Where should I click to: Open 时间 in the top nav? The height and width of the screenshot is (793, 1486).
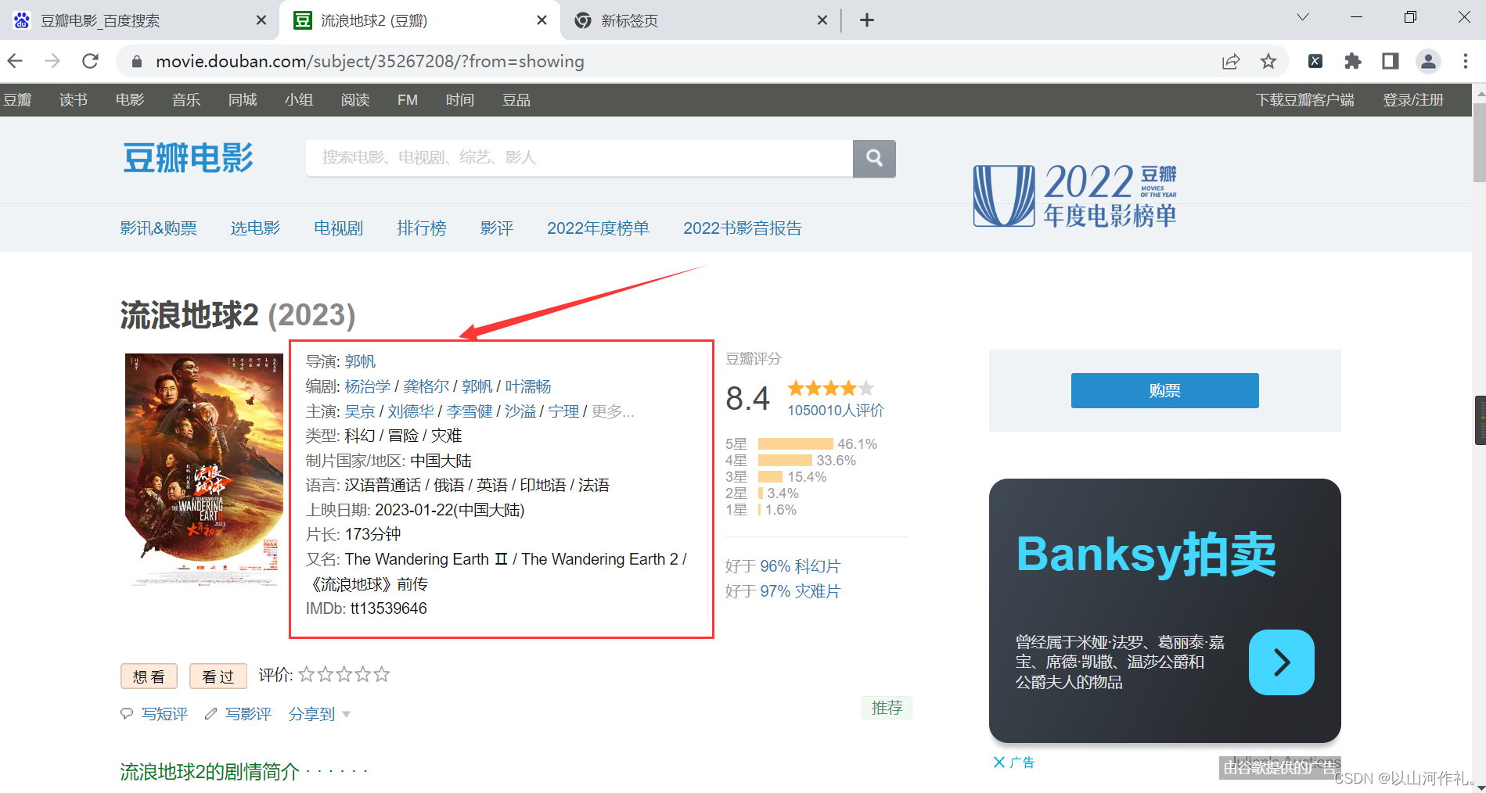tap(460, 100)
